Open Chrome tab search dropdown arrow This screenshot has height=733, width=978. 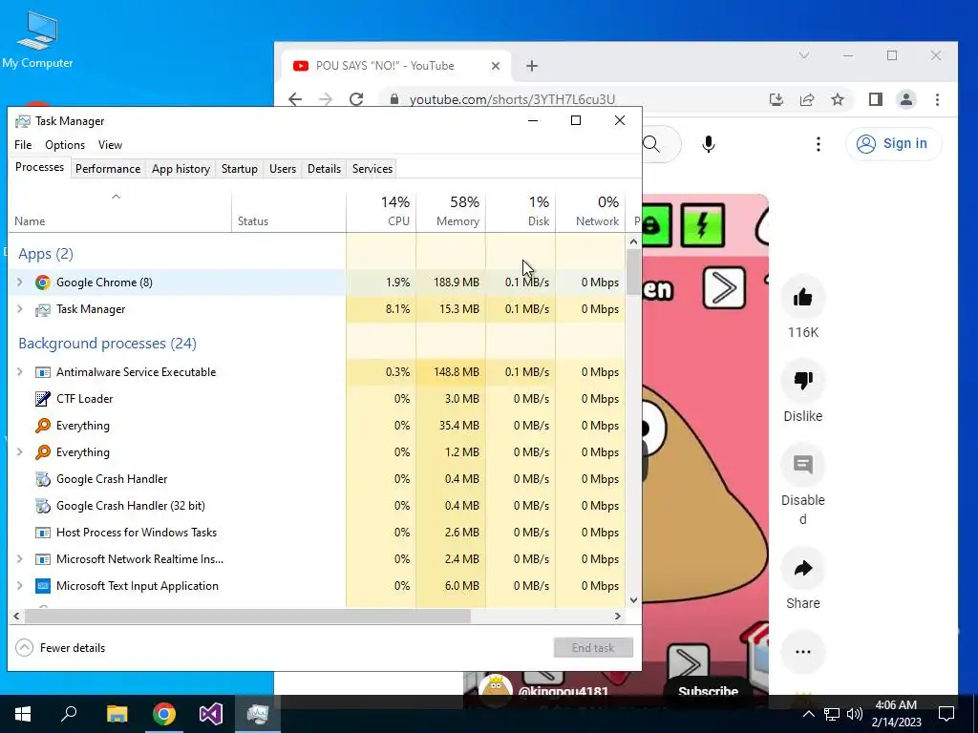[x=804, y=55]
